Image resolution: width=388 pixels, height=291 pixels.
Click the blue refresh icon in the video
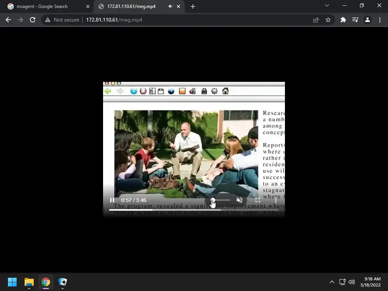tap(134, 91)
